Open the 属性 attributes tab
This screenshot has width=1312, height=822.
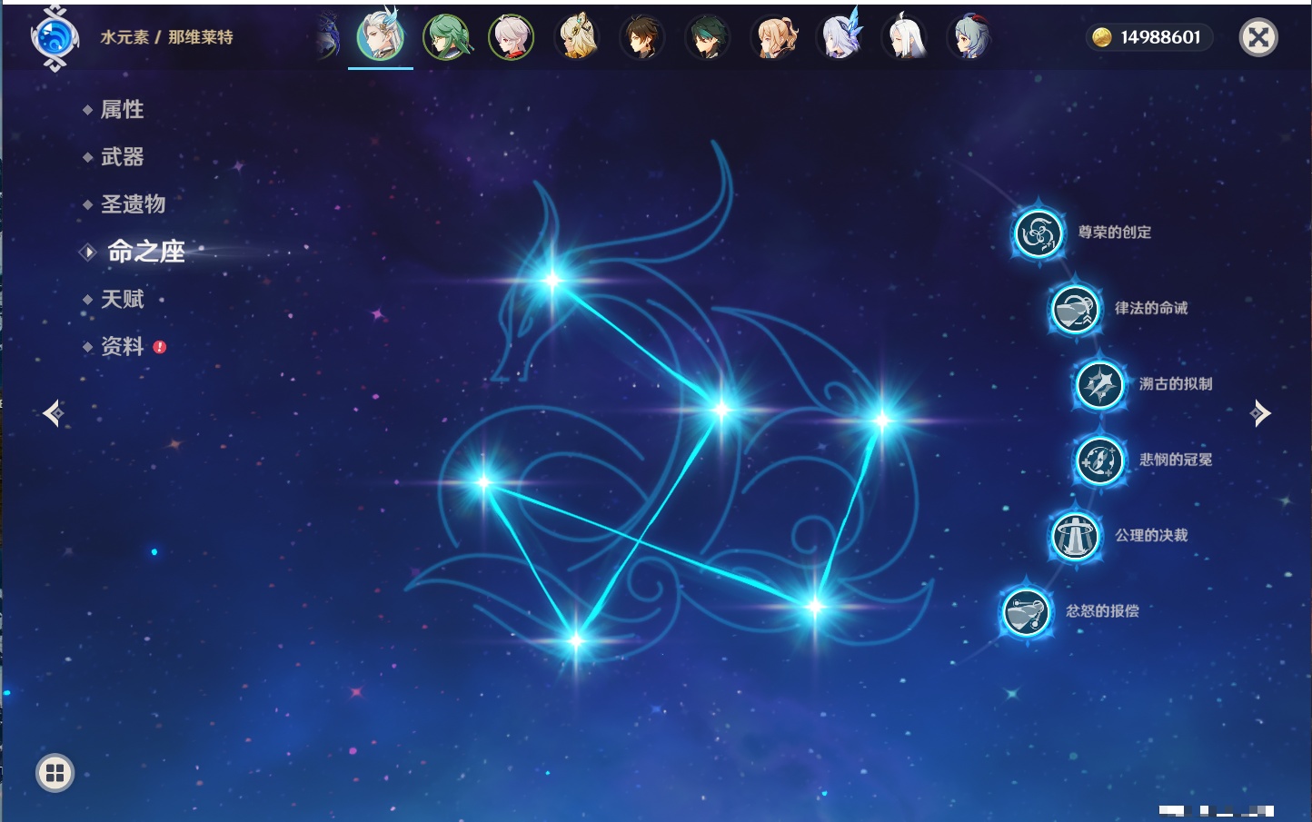(x=122, y=110)
